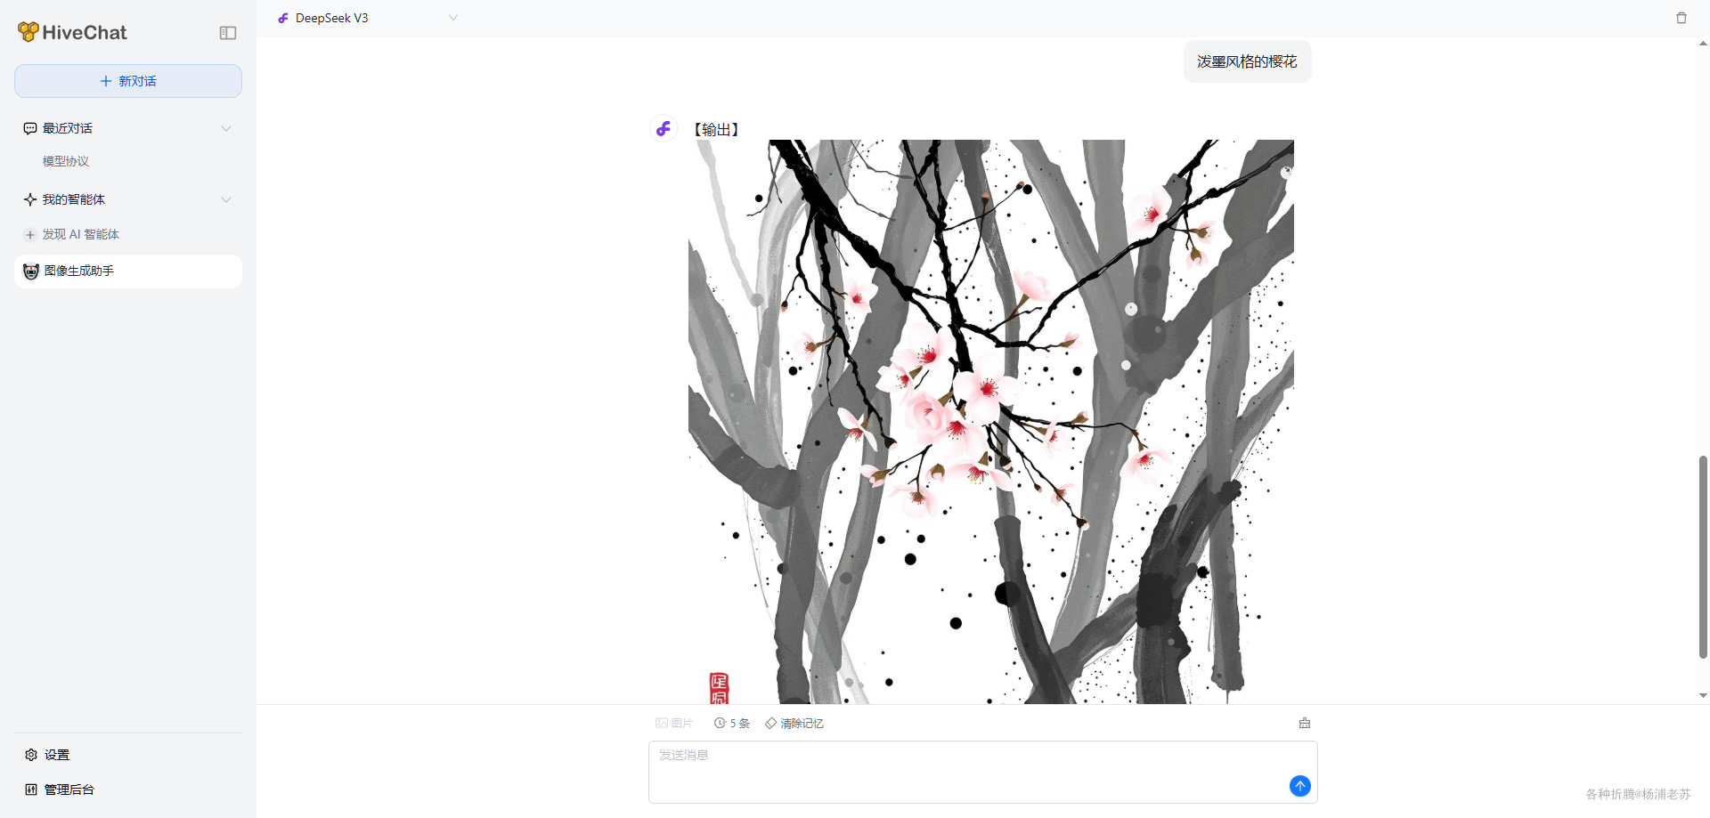The height and width of the screenshot is (818, 1710).
Task: Click the image attachment icon
Action: tap(662, 724)
